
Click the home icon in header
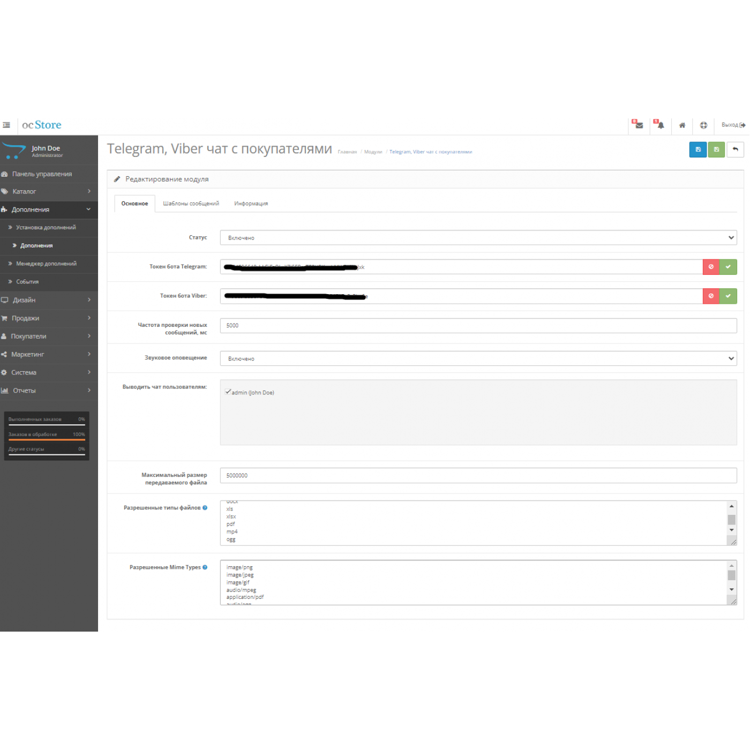682,125
